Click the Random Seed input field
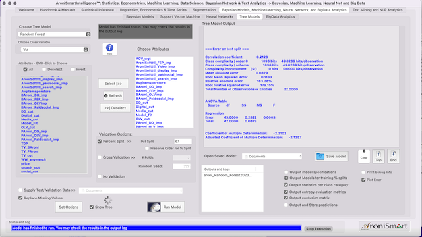This screenshot has width=422, height=237. pyautogui.click(x=182, y=167)
